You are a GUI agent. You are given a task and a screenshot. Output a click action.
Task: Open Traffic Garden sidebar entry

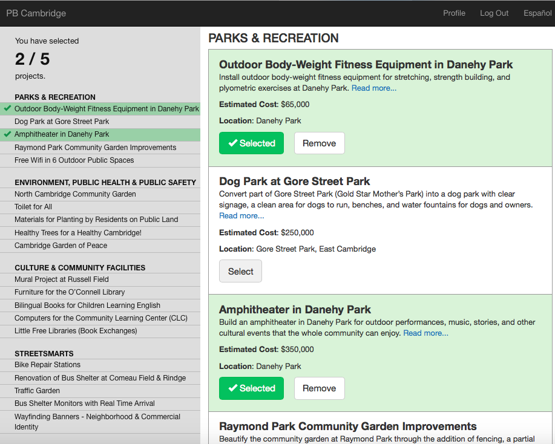tap(37, 391)
